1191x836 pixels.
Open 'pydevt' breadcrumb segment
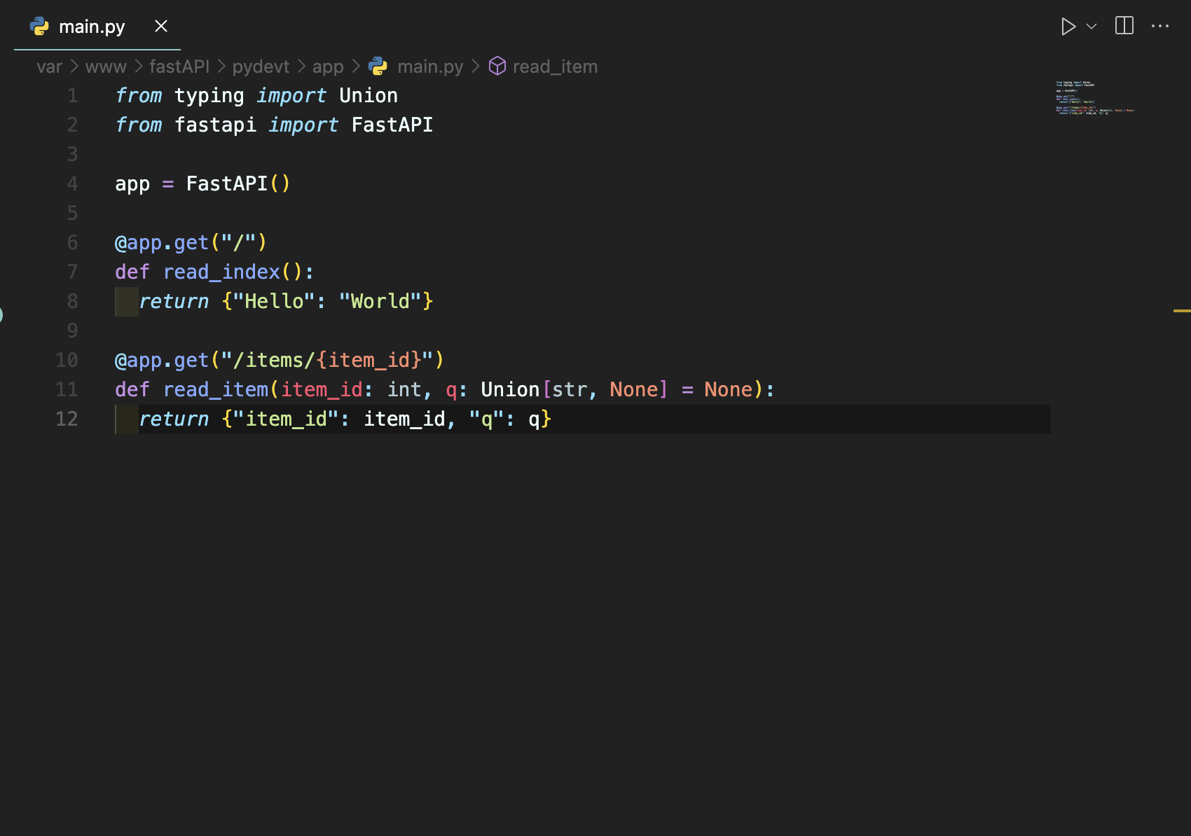261,67
